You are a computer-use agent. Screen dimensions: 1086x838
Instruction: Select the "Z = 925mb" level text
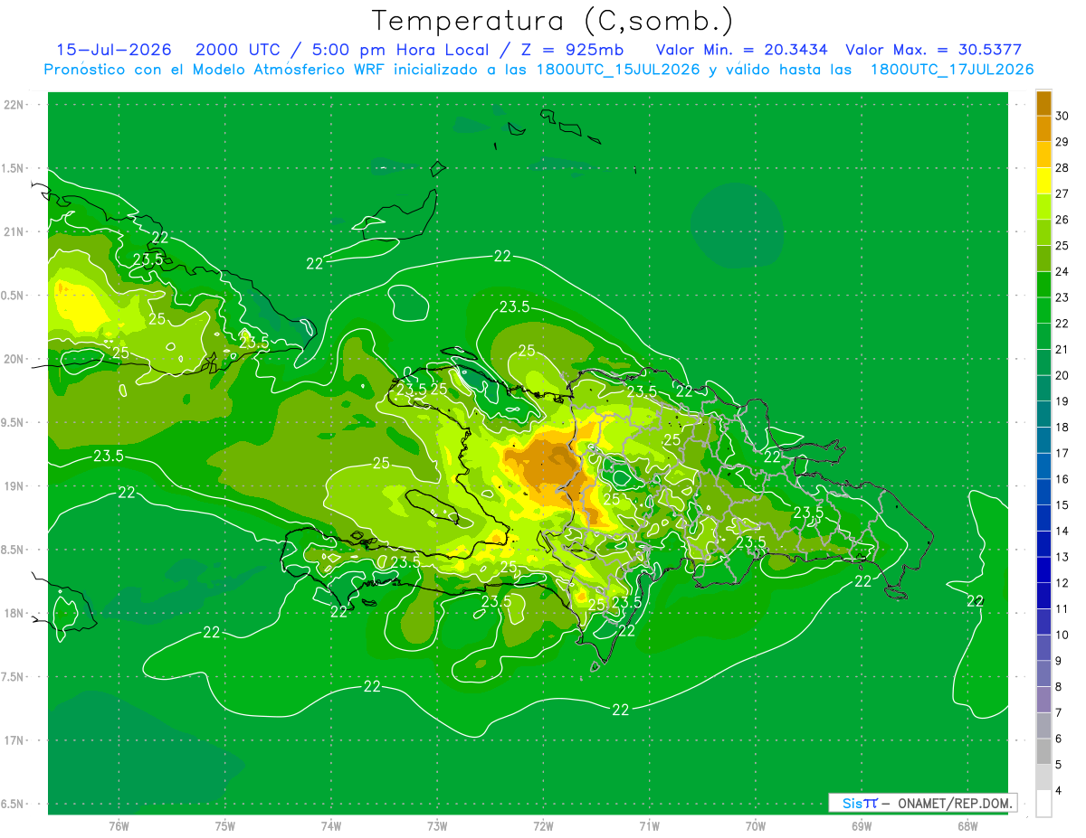(573, 50)
